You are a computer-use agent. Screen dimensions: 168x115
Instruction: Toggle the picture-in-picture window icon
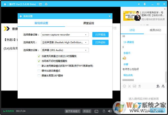coord(96,111)
